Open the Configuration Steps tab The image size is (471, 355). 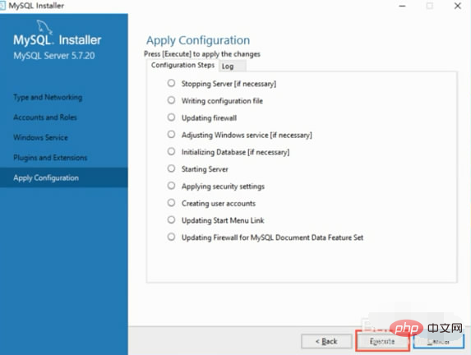(x=182, y=65)
